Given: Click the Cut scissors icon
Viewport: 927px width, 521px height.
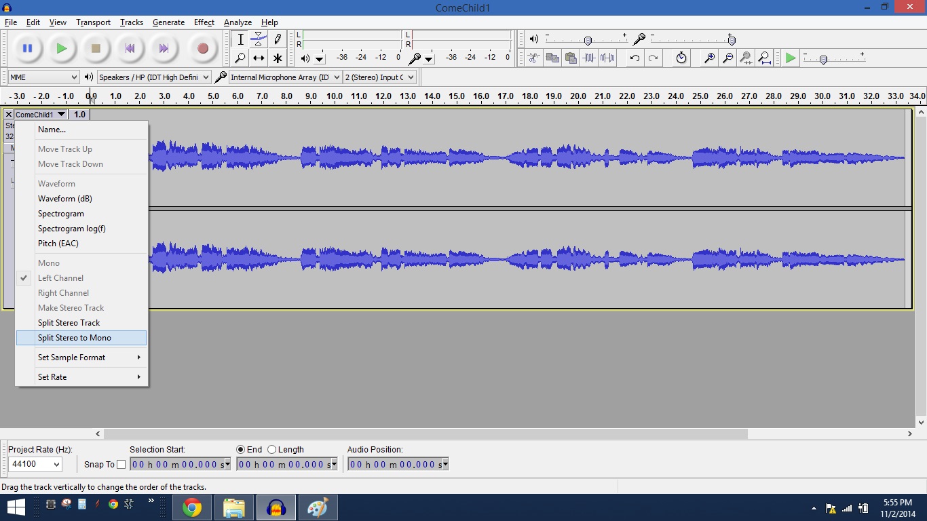Looking at the screenshot, I should pos(534,58).
